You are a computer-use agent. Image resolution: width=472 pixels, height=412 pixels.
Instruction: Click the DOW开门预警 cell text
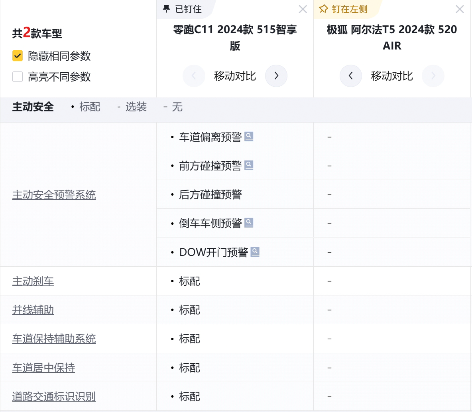click(214, 252)
